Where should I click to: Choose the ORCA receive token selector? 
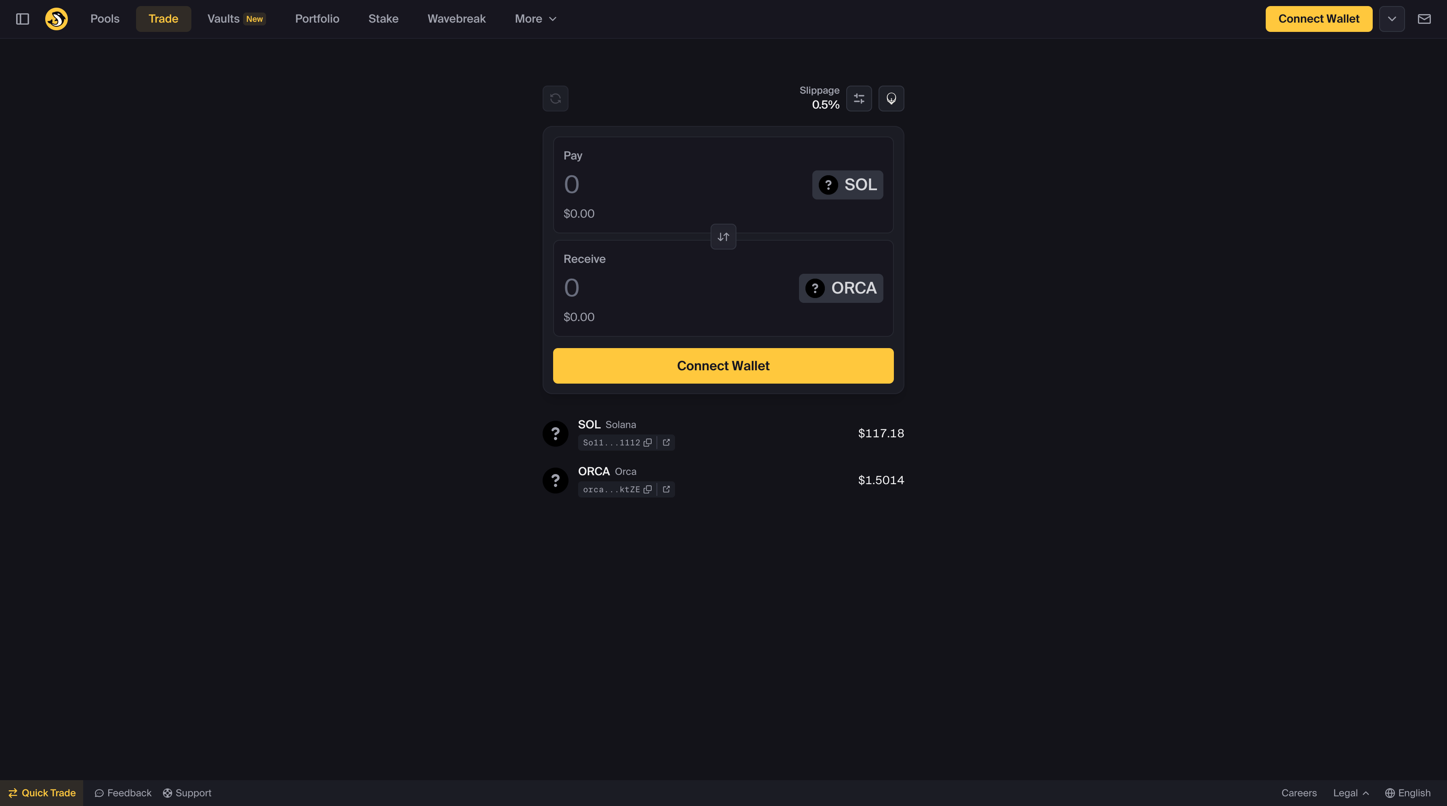click(x=840, y=288)
